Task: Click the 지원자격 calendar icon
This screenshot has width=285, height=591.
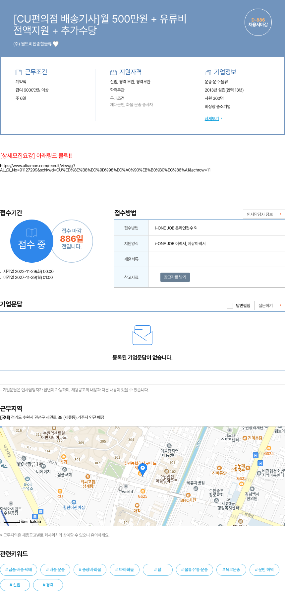Action: click(113, 72)
